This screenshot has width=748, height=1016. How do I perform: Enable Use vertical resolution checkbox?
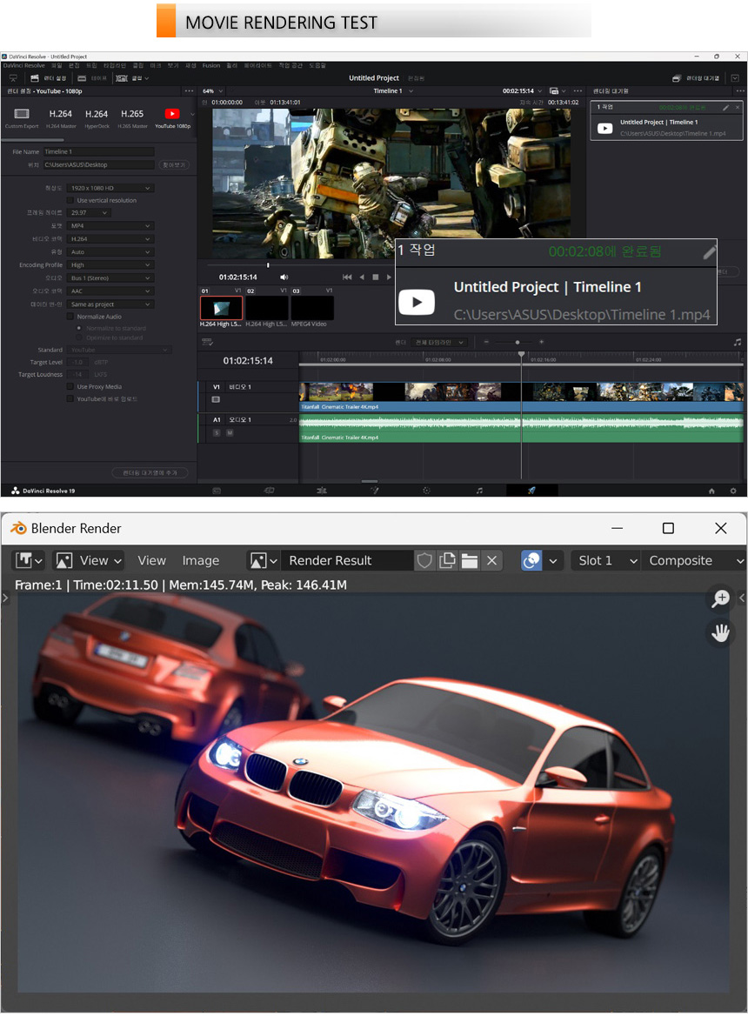(x=70, y=200)
